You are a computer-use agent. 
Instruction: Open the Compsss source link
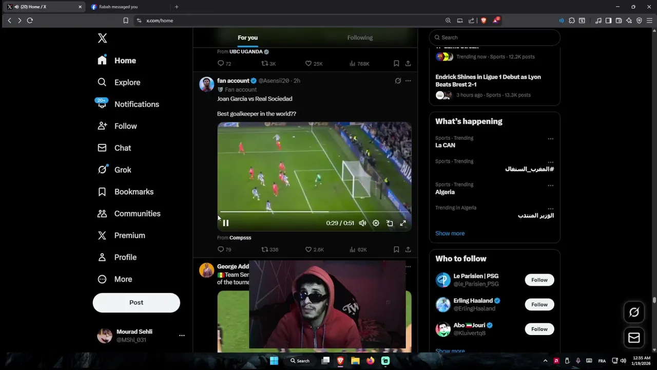(240, 238)
